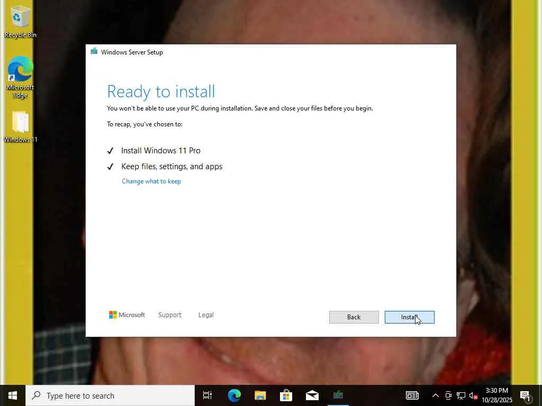Image resolution: width=542 pixels, height=406 pixels.
Task: Launch Microsoft Edge from the taskbar
Action: (x=234, y=395)
